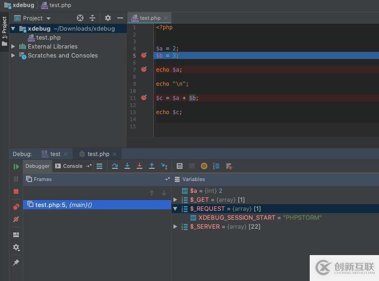Click the Run to Cursor icon

point(164,166)
